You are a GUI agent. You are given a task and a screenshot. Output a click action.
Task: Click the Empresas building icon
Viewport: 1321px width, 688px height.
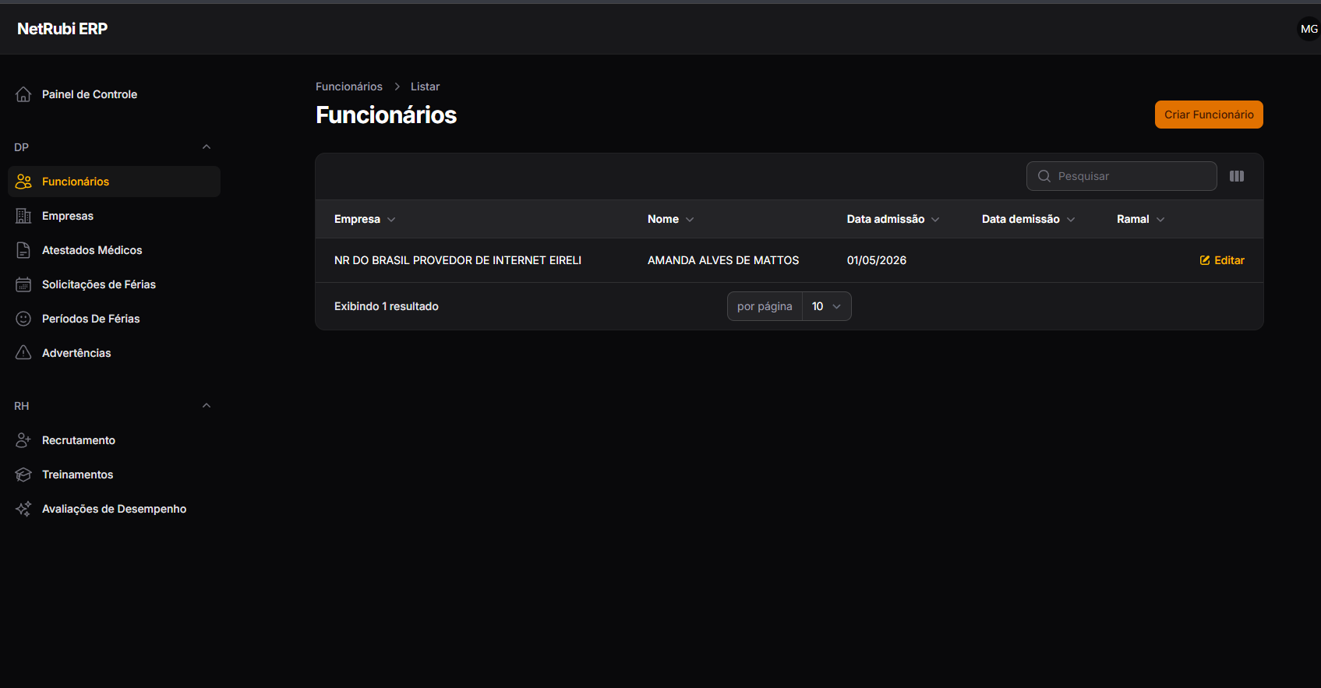[23, 216]
